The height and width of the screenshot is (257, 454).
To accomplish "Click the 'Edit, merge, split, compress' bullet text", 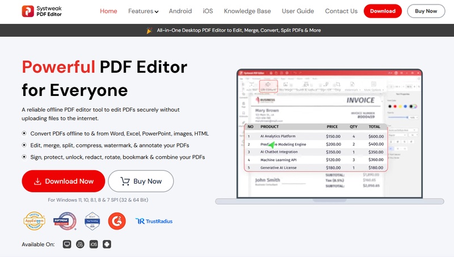I will coord(110,145).
